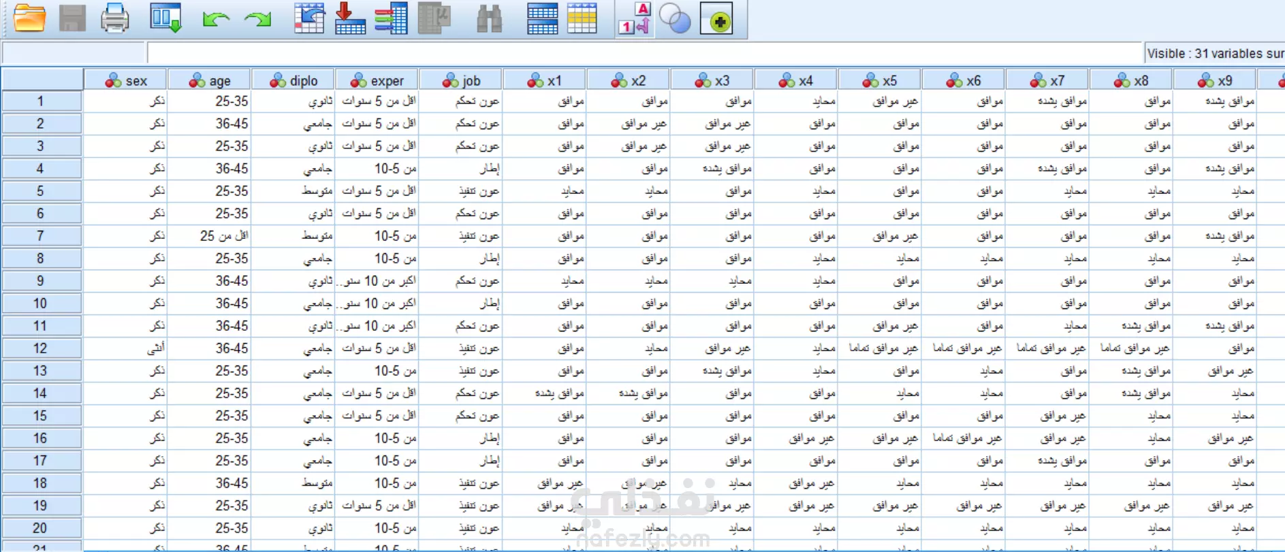Click x9 cell 'غير موافق' in row 13
Image resolution: width=1285 pixels, height=552 pixels.
coord(1215,370)
